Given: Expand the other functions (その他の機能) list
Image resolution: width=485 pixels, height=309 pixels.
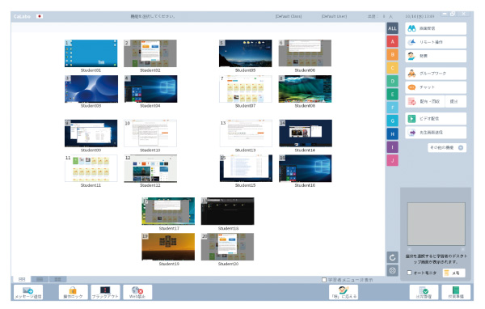Looking at the screenshot, I should (x=447, y=148).
